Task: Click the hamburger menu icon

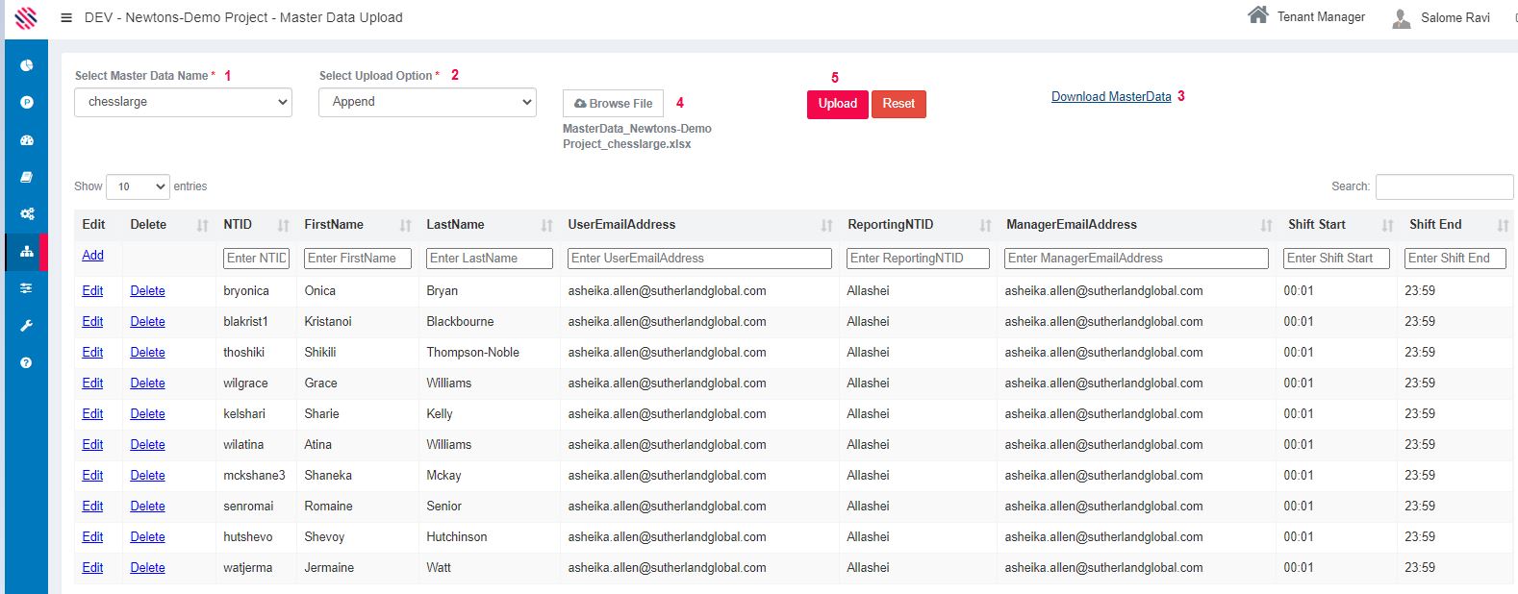Action: pos(66,17)
